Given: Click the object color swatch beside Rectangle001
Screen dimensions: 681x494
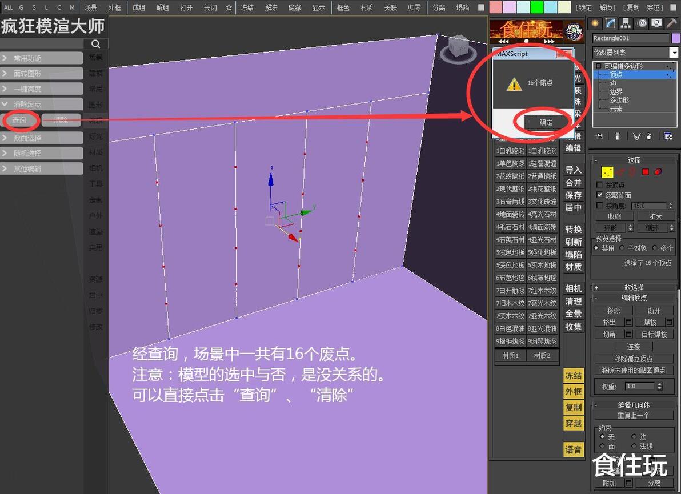Looking at the screenshot, I should pyautogui.click(x=675, y=38).
